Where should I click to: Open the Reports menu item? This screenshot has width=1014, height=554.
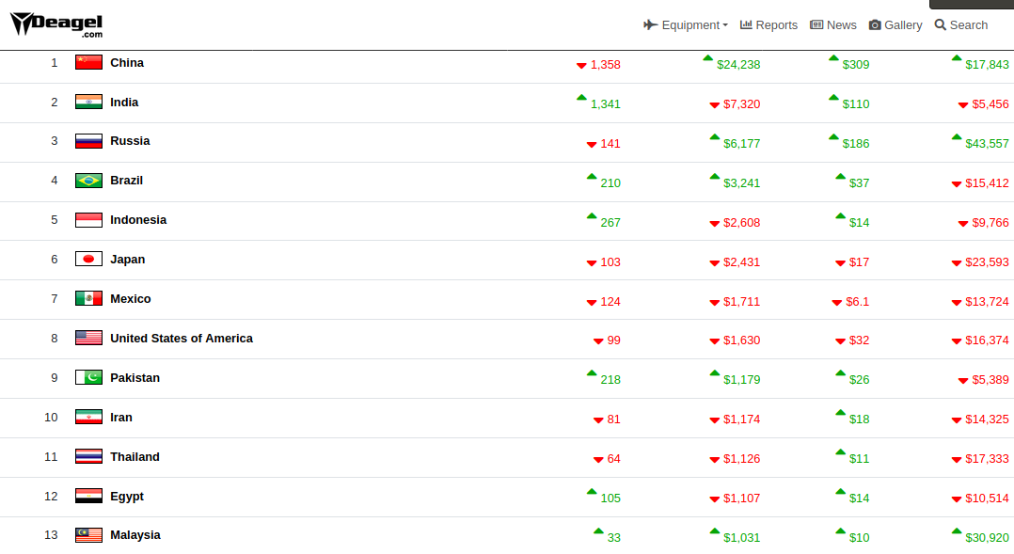click(x=768, y=25)
